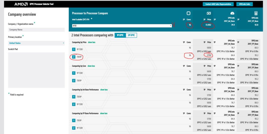Click EPYC Processor Selector Tool title

pos(41,4)
